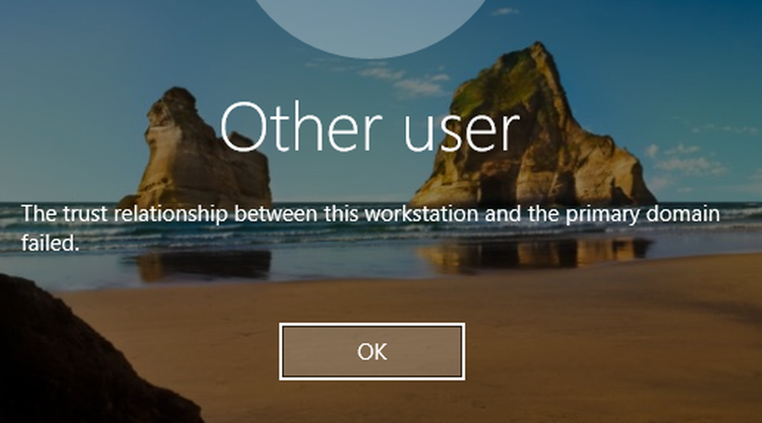Dismiss the domain trust error with OK
The width and height of the screenshot is (762, 423).
(x=372, y=351)
